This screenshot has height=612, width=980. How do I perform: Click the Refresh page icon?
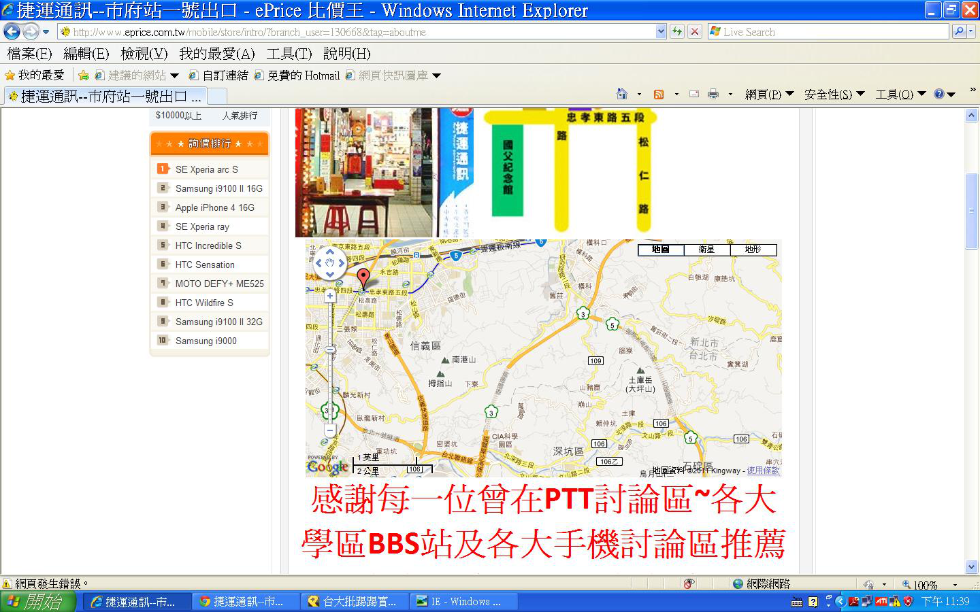[676, 31]
